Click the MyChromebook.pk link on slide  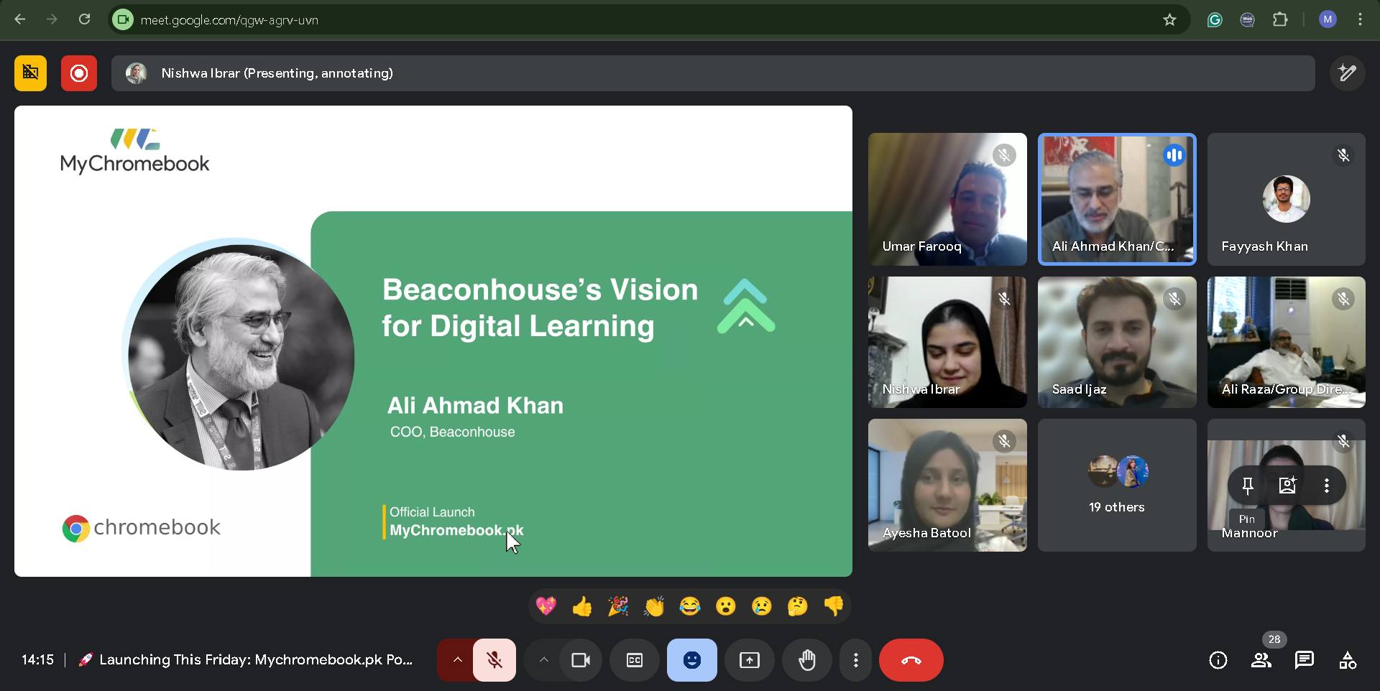pos(456,531)
